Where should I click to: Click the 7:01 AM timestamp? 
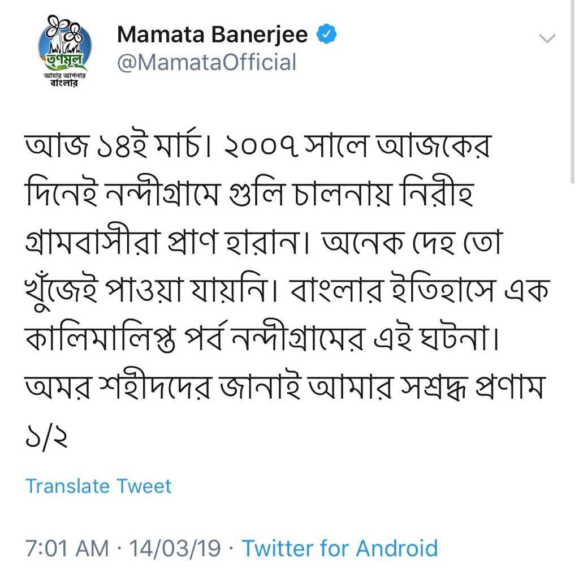(67, 548)
